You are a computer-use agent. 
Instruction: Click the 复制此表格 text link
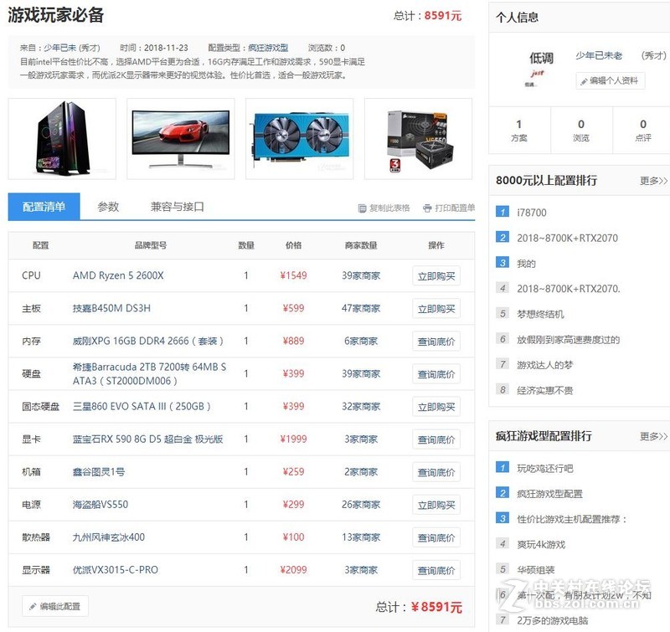tap(389, 208)
